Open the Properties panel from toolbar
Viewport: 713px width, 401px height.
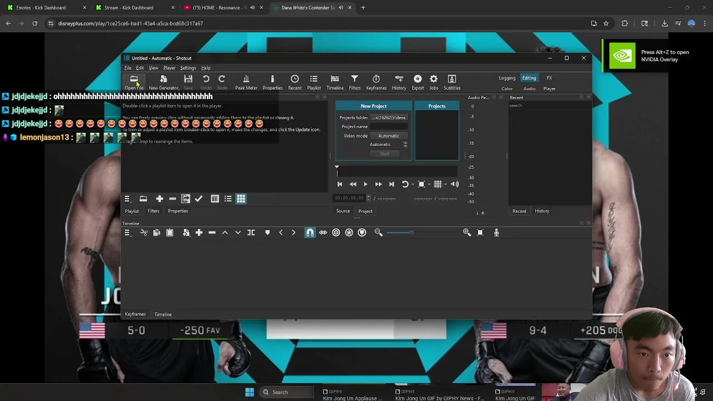pos(272,82)
